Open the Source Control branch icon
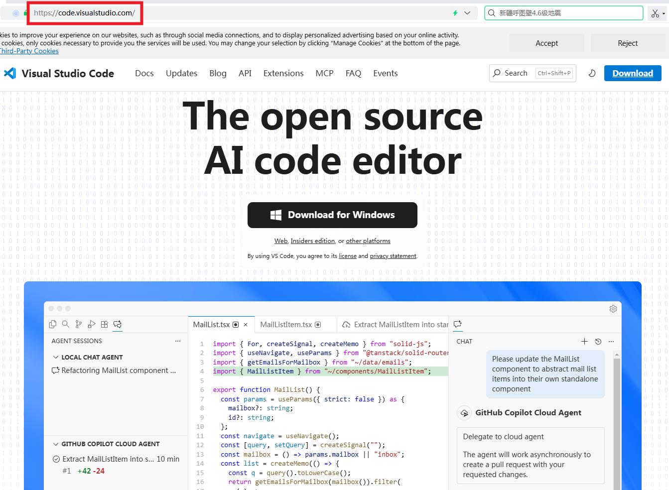 78,324
